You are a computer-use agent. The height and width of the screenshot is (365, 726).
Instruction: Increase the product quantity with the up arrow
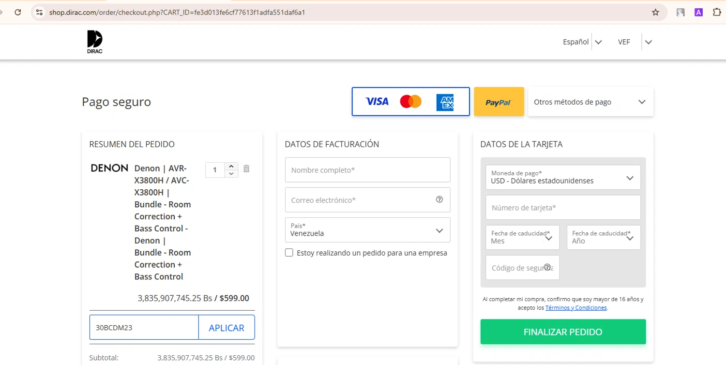pyautogui.click(x=231, y=166)
